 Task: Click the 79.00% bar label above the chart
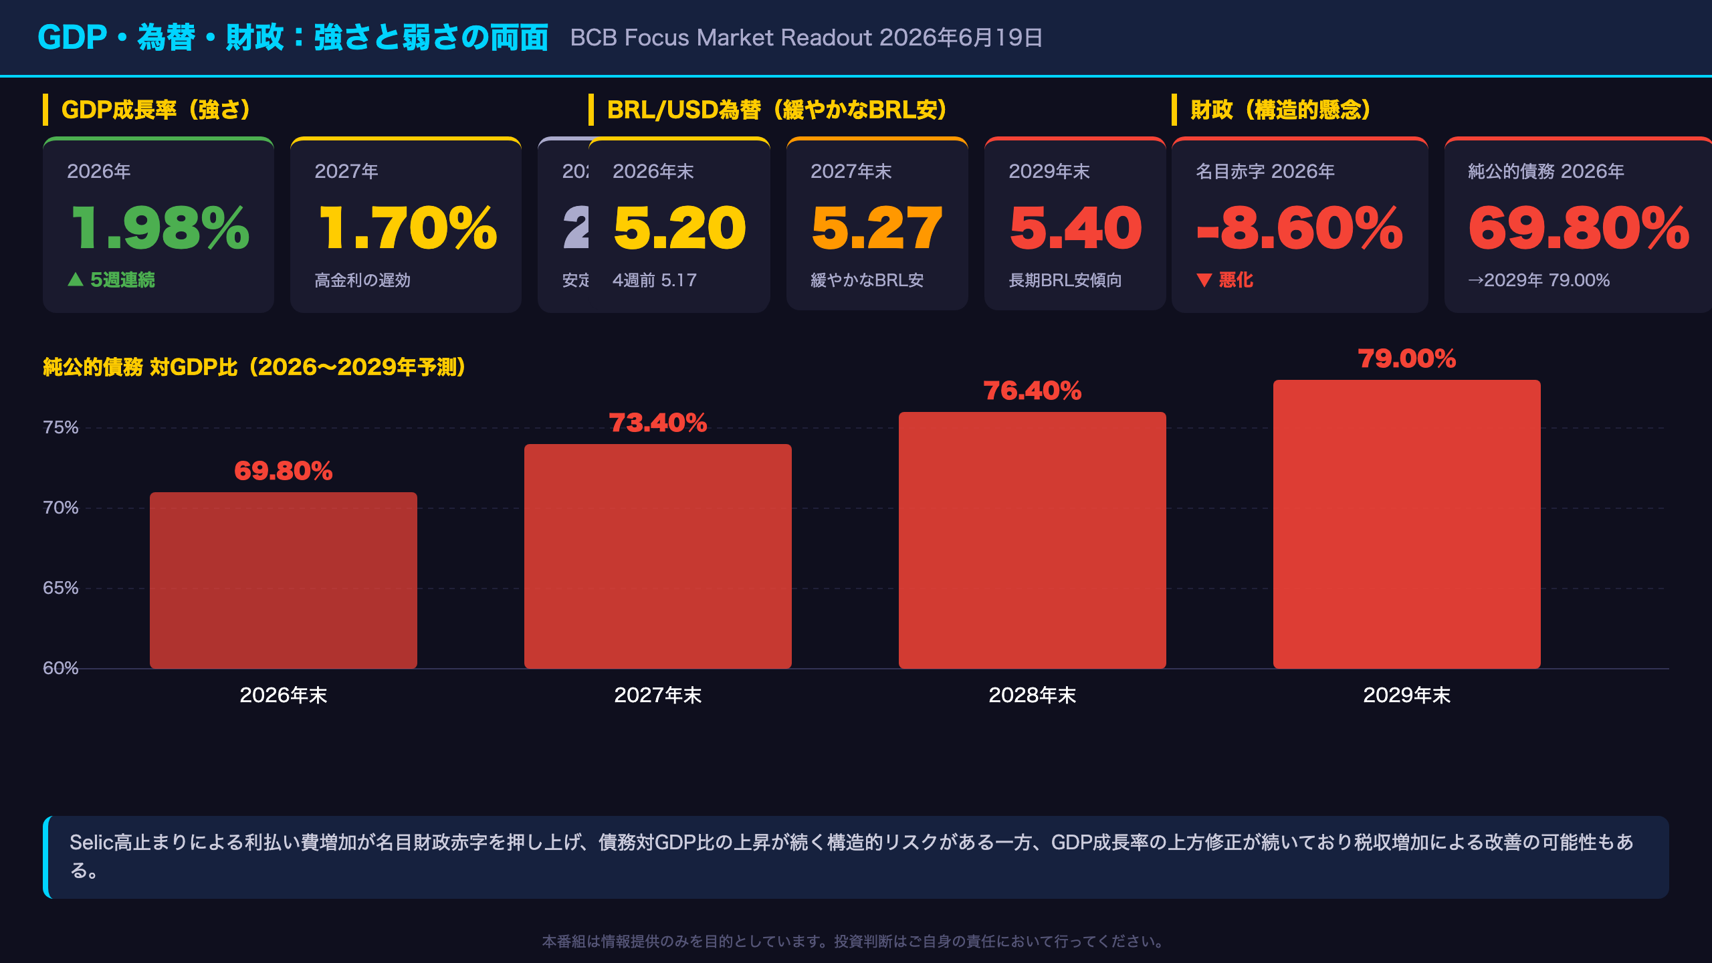tap(1407, 358)
